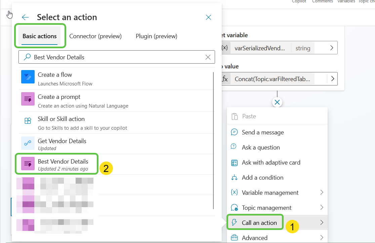The image size is (375, 243).
Task: Click the Skill or Skill action icon
Action: (x=28, y=121)
